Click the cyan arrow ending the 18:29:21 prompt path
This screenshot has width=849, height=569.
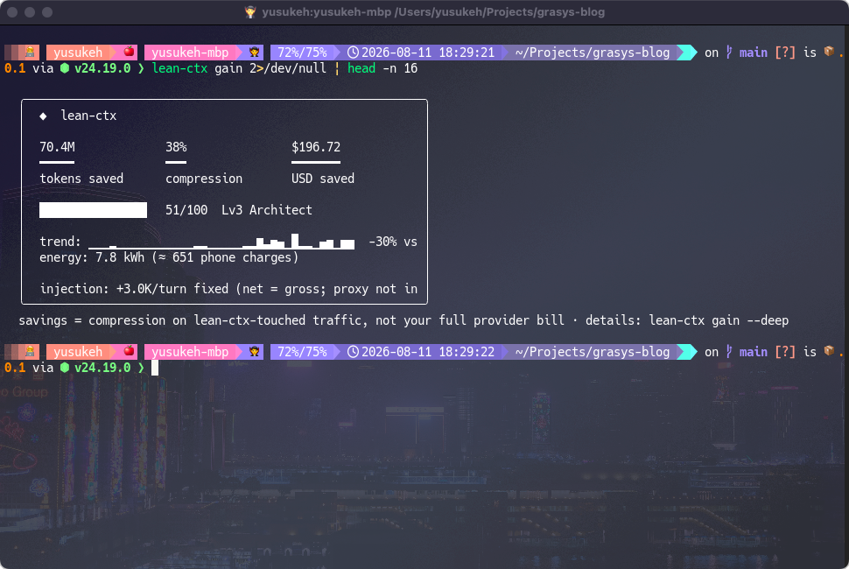click(687, 53)
